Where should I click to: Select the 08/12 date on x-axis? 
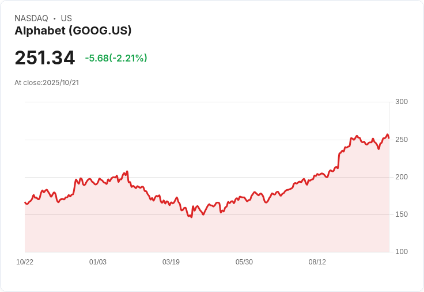pos(317,262)
